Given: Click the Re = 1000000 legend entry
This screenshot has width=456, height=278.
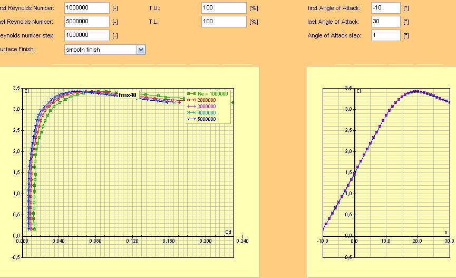Looking at the screenshot, I should pos(208,94).
